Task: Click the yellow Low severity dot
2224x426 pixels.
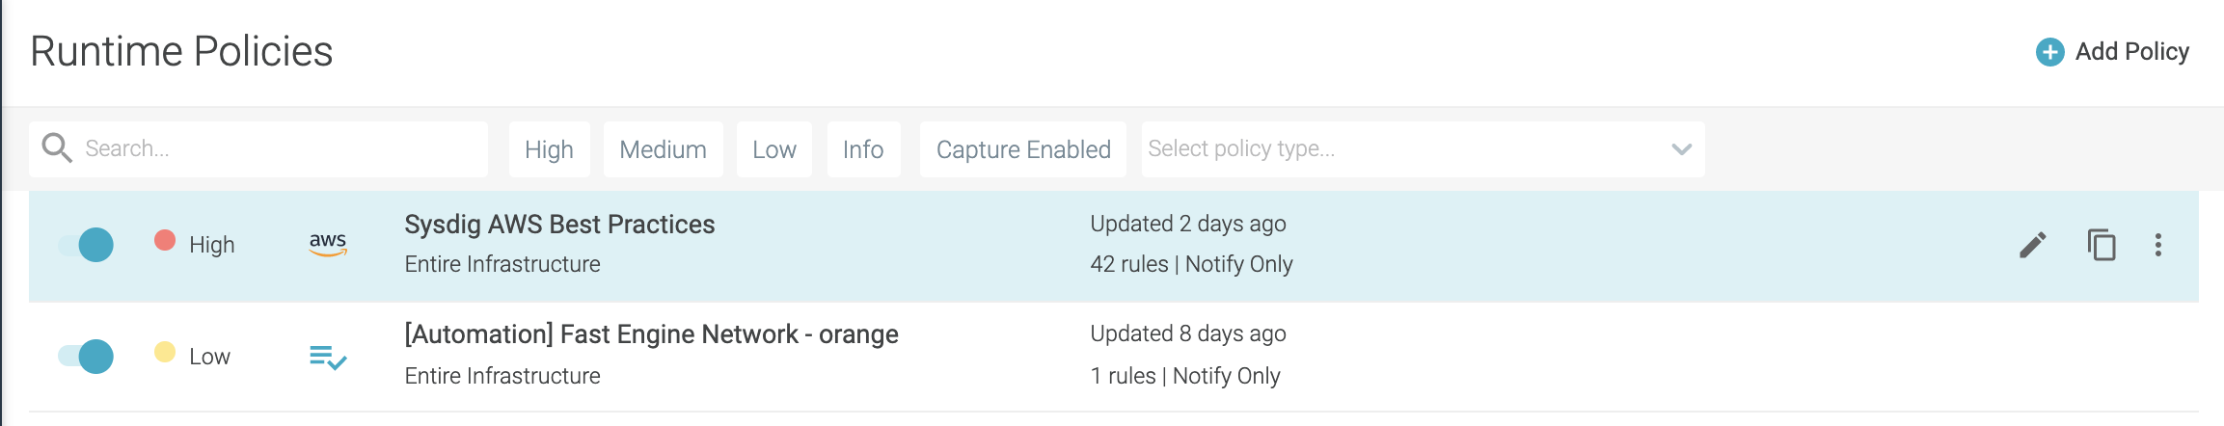Action: (165, 352)
